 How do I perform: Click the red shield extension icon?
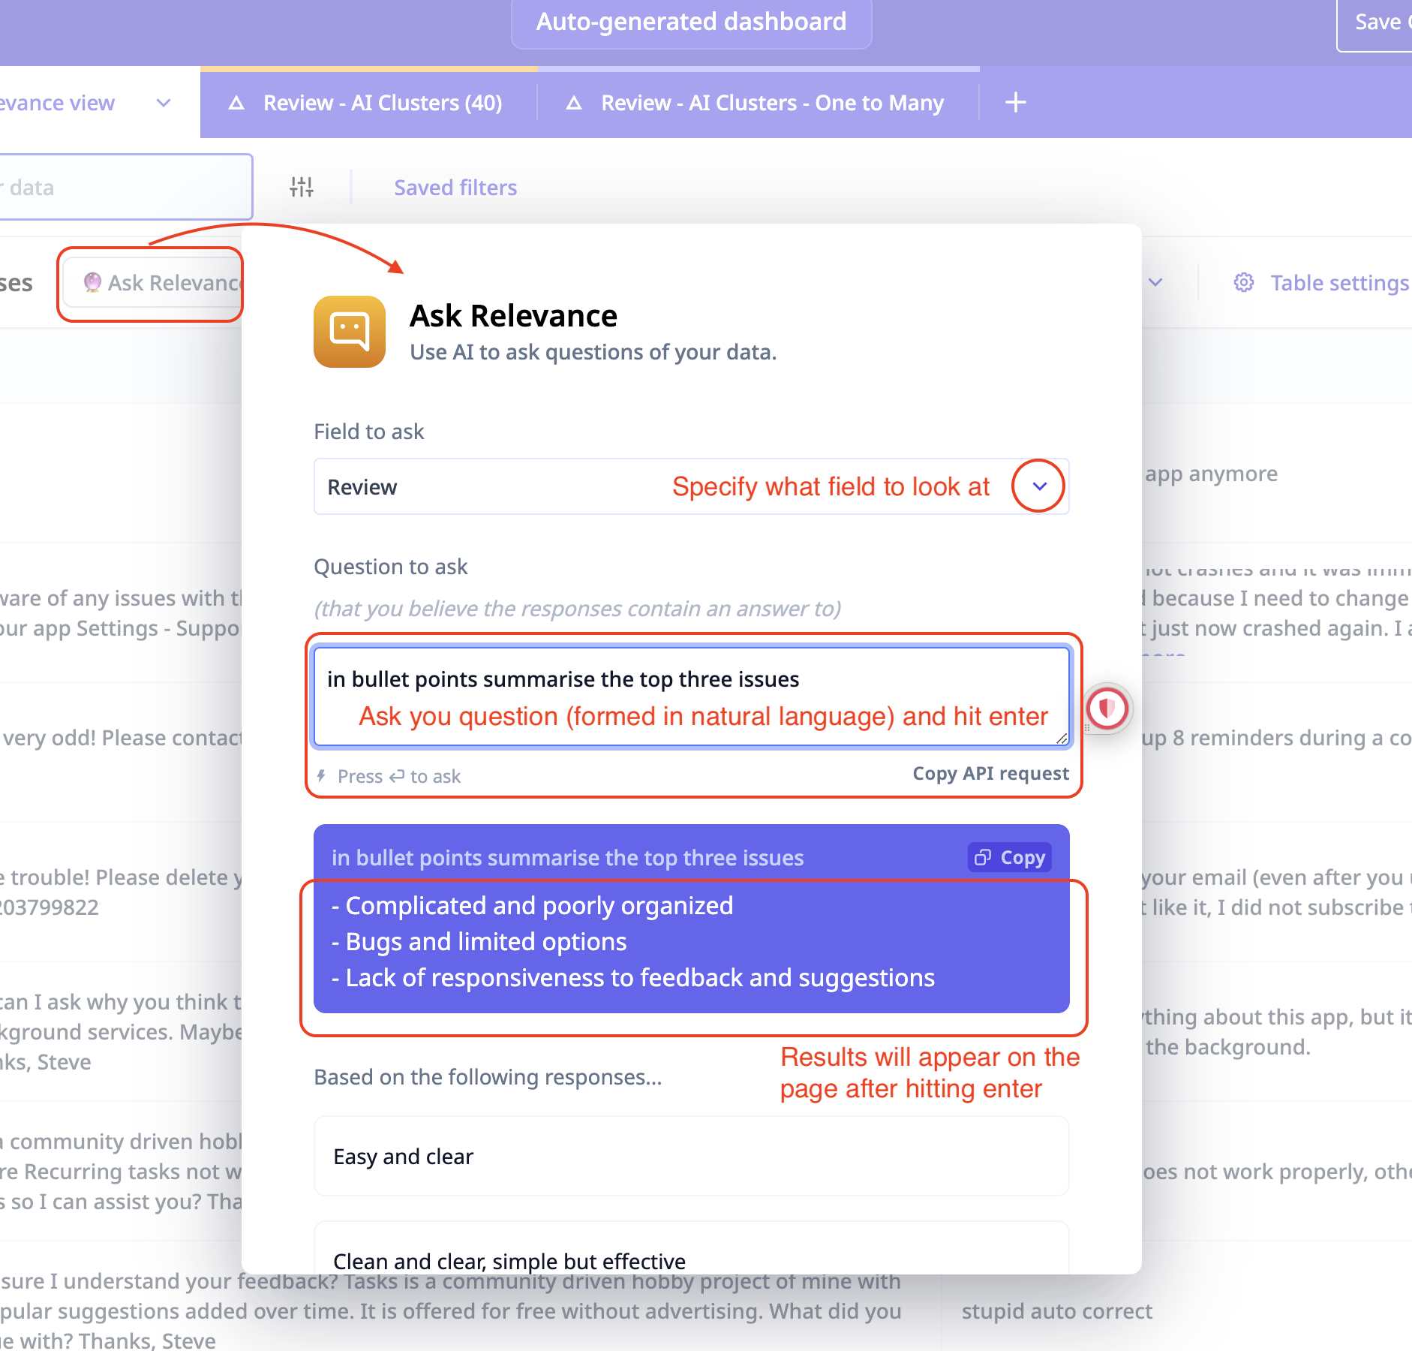pos(1107,708)
